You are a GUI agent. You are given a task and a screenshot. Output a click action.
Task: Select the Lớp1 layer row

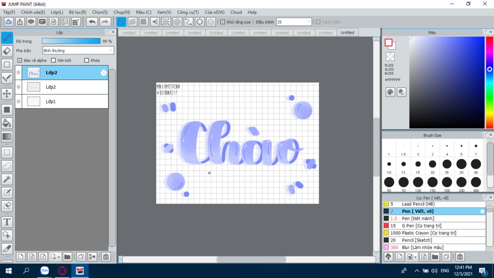point(62,101)
